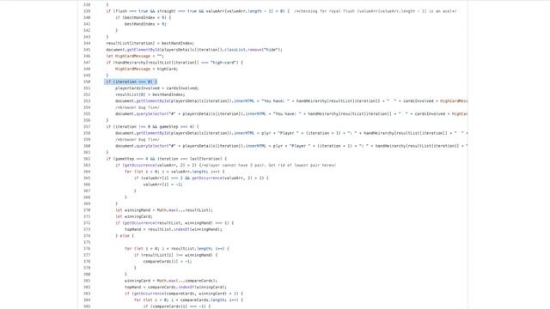550x309 pixels.
Task: Click the 'iteration === lastIteration' if statement
Action: [x=166, y=159]
